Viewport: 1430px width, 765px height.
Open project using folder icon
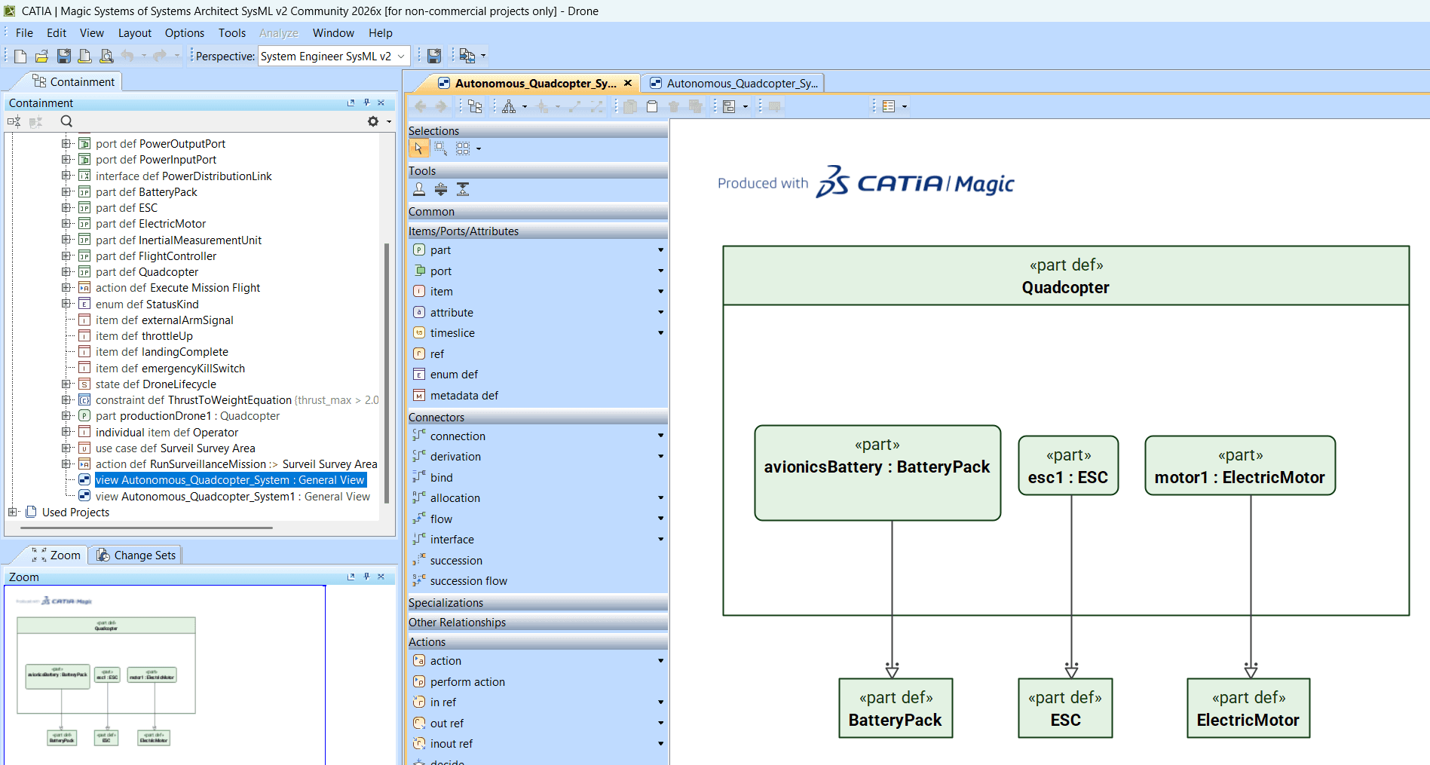(x=41, y=56)
